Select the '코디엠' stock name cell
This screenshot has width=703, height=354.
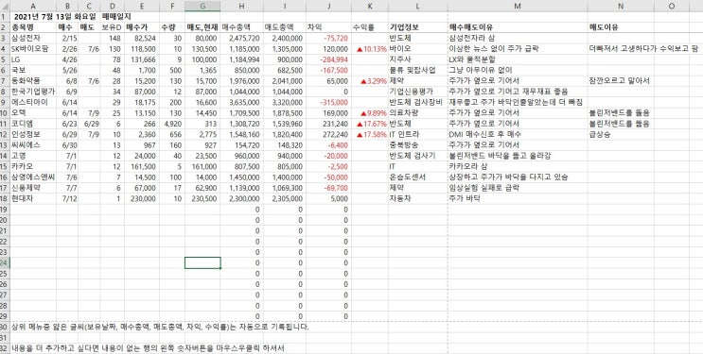(x=33, y=124)
